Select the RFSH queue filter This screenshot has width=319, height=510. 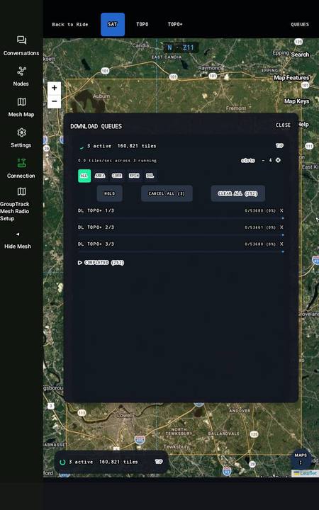(134, 176)
